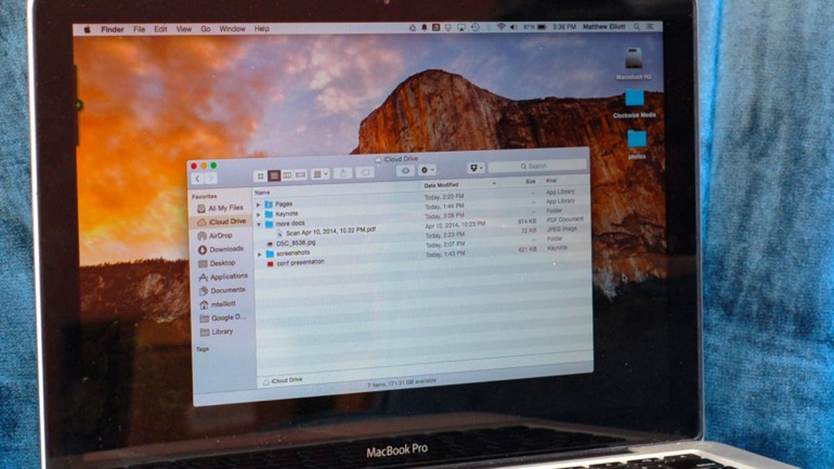Open the Dropbox toolbar dropdown

pos(475,167)
